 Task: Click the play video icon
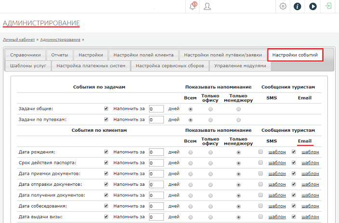tap(312, 6)
